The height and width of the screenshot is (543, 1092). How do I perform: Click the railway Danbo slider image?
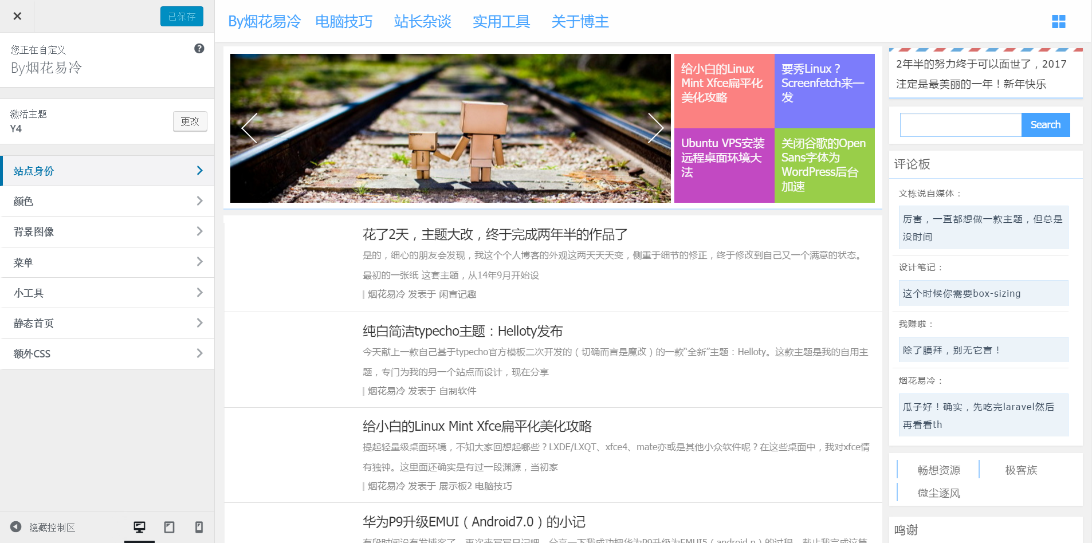pos(450,128)
